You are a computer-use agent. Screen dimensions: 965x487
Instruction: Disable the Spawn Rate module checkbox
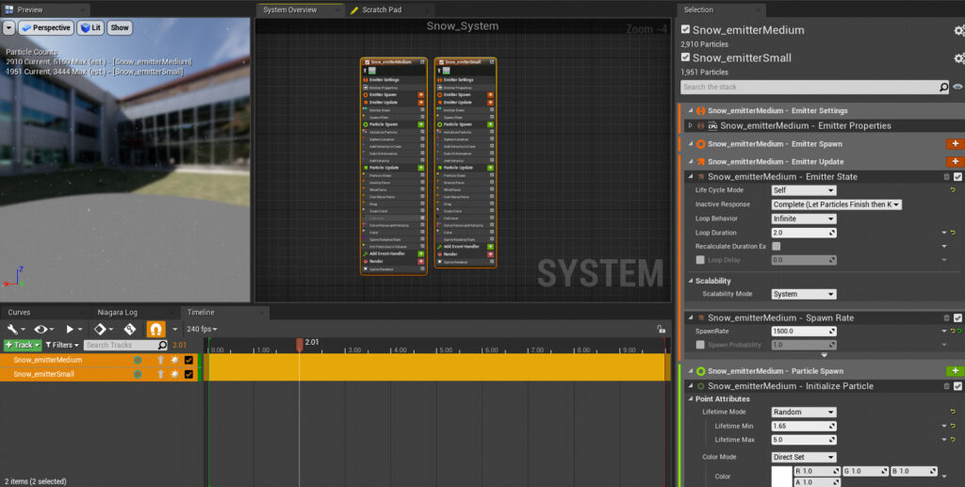pyautogui.click(x=957, y=317)
